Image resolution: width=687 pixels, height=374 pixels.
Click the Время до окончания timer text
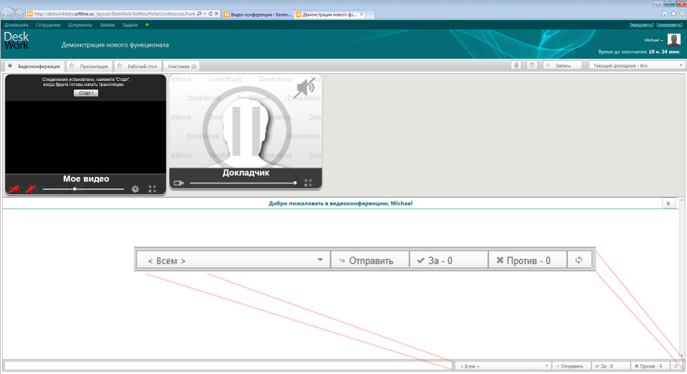639,52
